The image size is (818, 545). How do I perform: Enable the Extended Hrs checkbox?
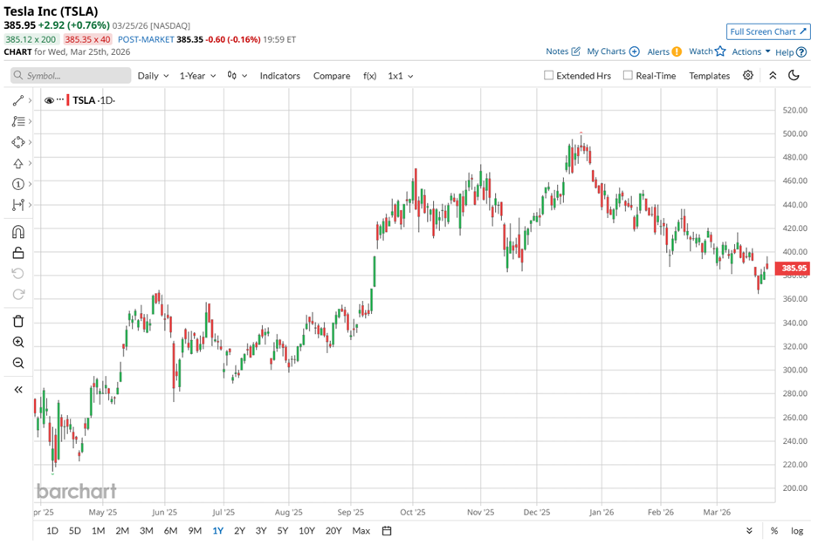[x=548, y=76]
